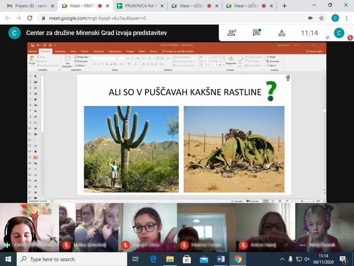Click the Prilepi paste icon
This screenshot has height=266, width=354.
[32, 59]
